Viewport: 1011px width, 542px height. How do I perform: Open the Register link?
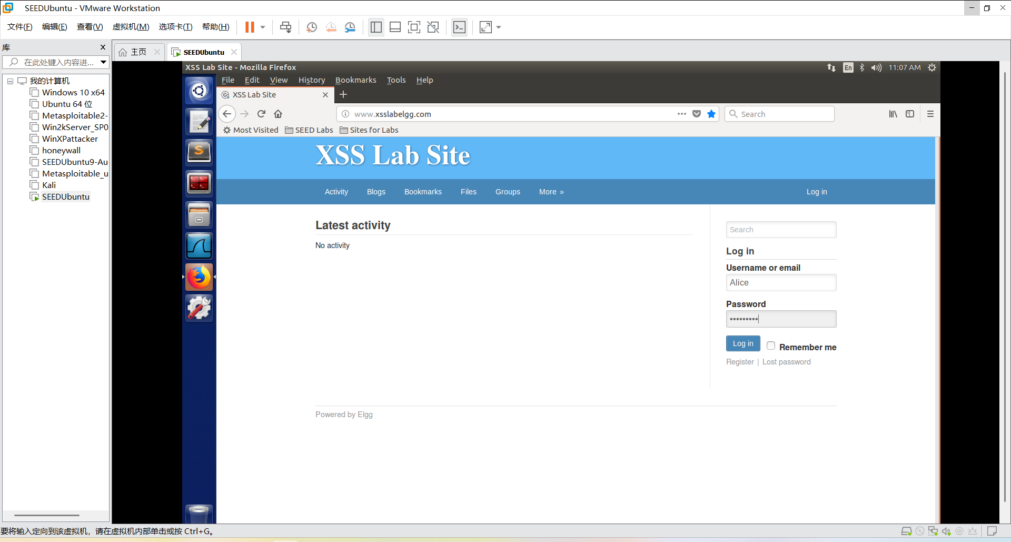(x=740, y=362)
